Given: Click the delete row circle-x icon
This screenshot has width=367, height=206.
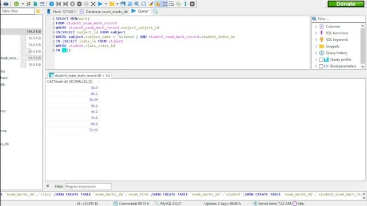Looking at the screenshot, I should click(79, 4).
